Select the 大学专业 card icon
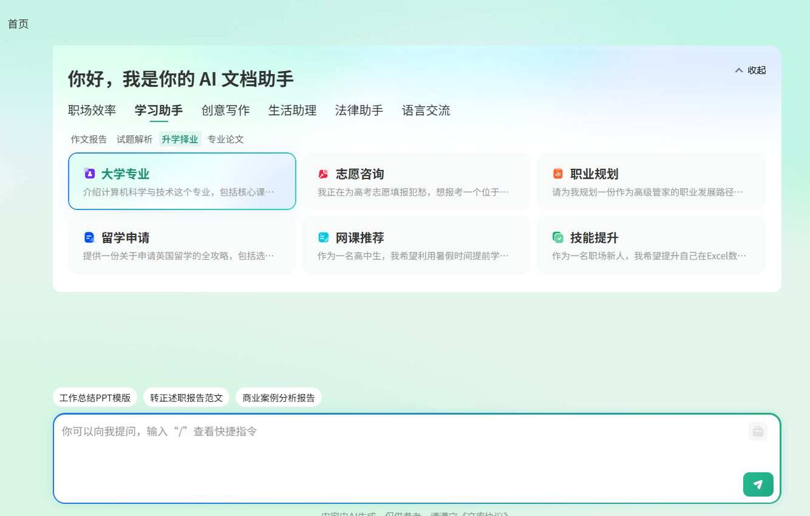The height and width of the screenshot is (516, 810). tap(90, 174)
